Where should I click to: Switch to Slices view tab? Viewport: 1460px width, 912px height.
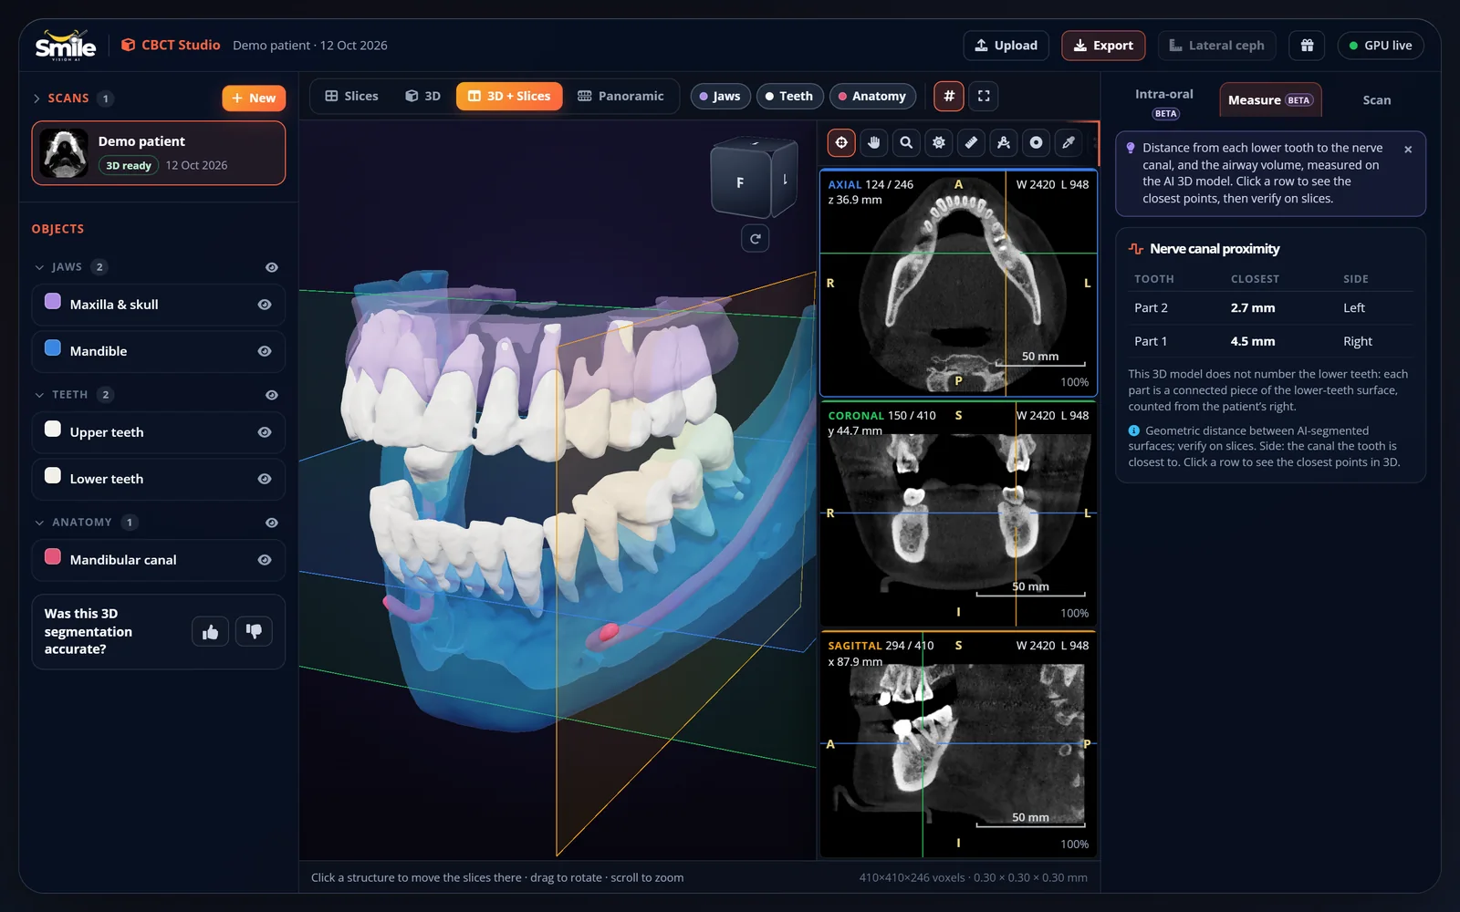[x=351, y=96]
